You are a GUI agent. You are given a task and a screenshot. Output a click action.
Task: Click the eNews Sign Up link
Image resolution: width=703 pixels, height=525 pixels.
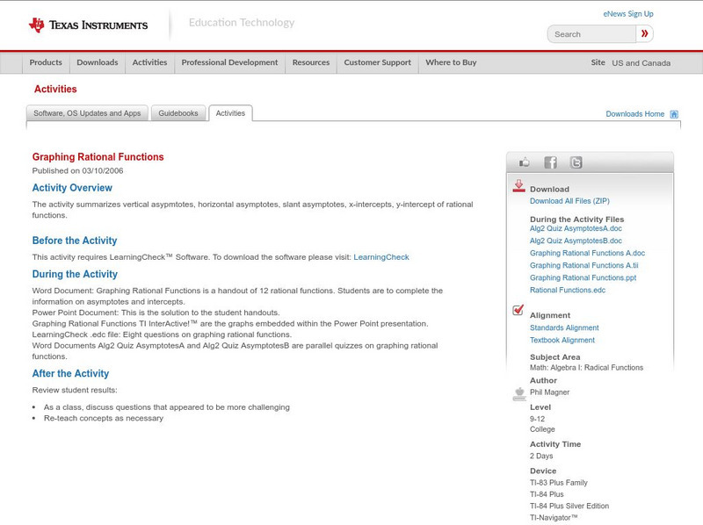[628, 14]
